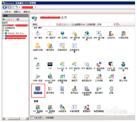Open the CGI feature icon
The width and height of the screenshot is (137, 122).
(50, 66)
